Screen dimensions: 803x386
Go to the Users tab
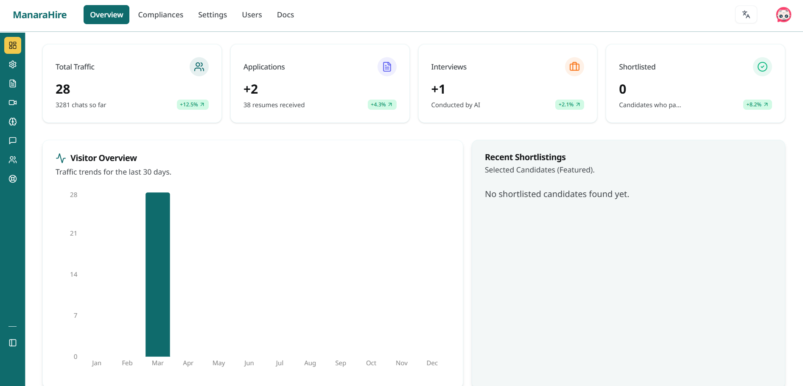252,15
